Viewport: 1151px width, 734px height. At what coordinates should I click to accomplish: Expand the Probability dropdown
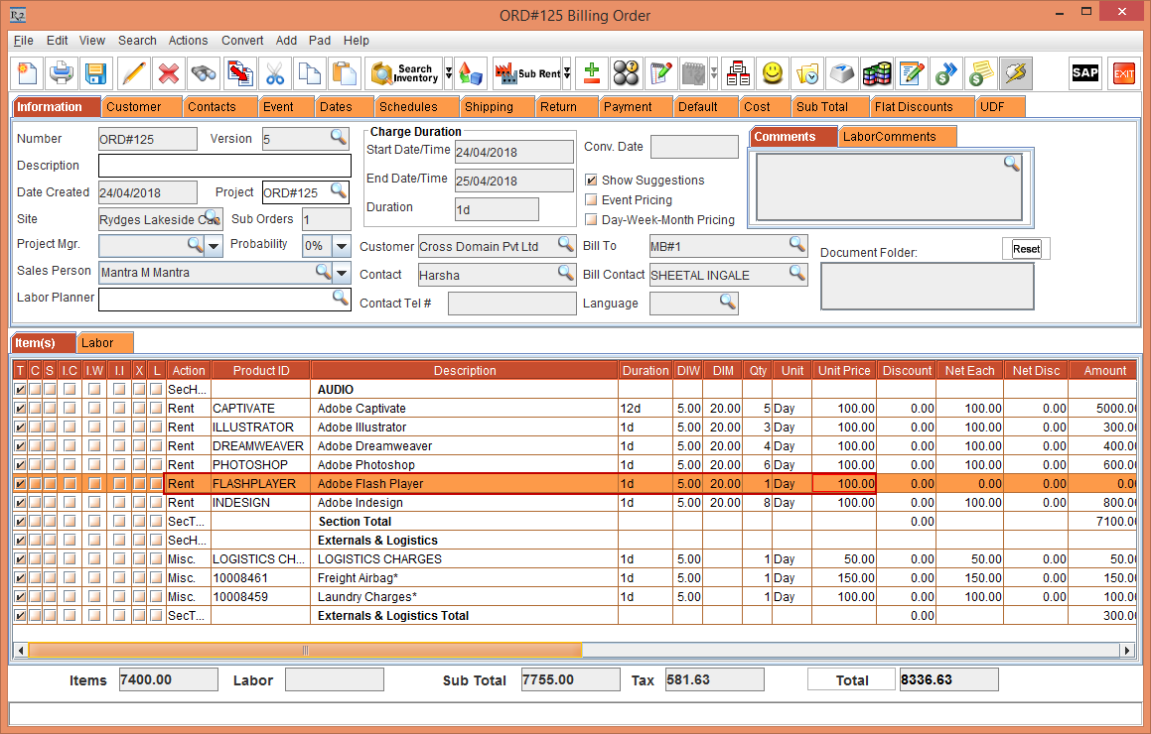pyautogui.click(x=342, y=245)
